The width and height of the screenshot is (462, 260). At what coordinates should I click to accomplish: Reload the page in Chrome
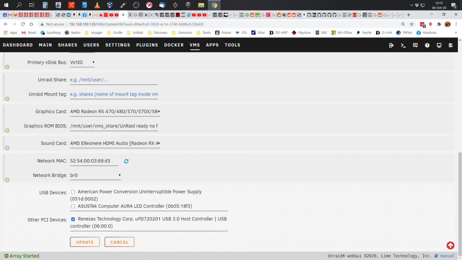[x=23, y=24]
